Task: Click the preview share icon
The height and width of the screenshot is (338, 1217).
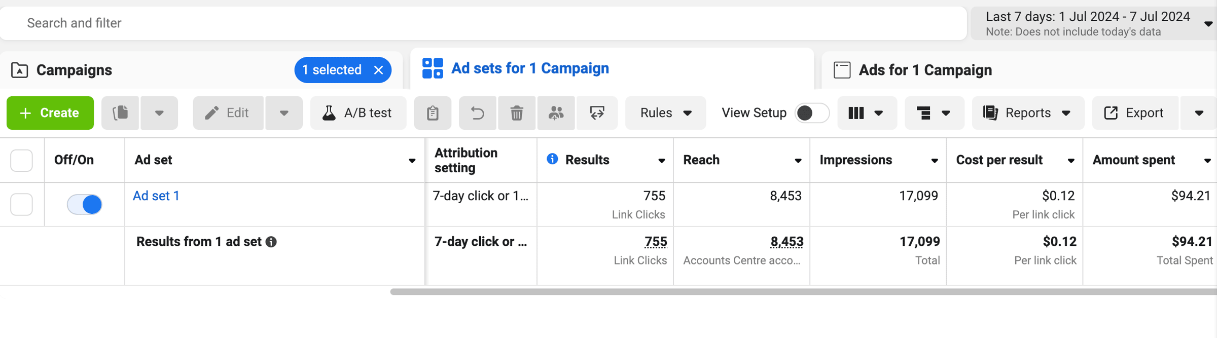Action: tap(597, 112)
